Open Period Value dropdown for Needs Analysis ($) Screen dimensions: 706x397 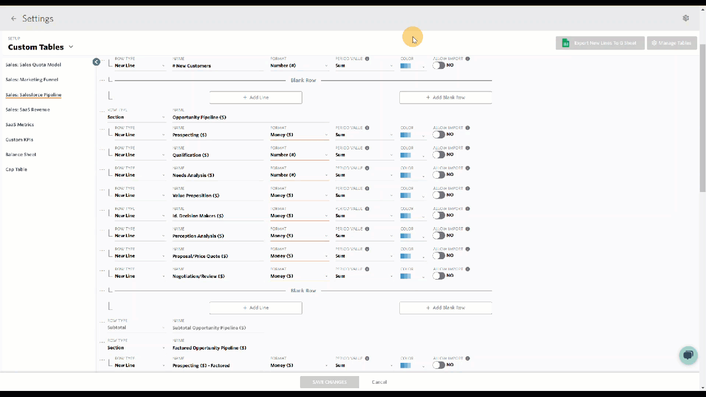click(364, 175)
